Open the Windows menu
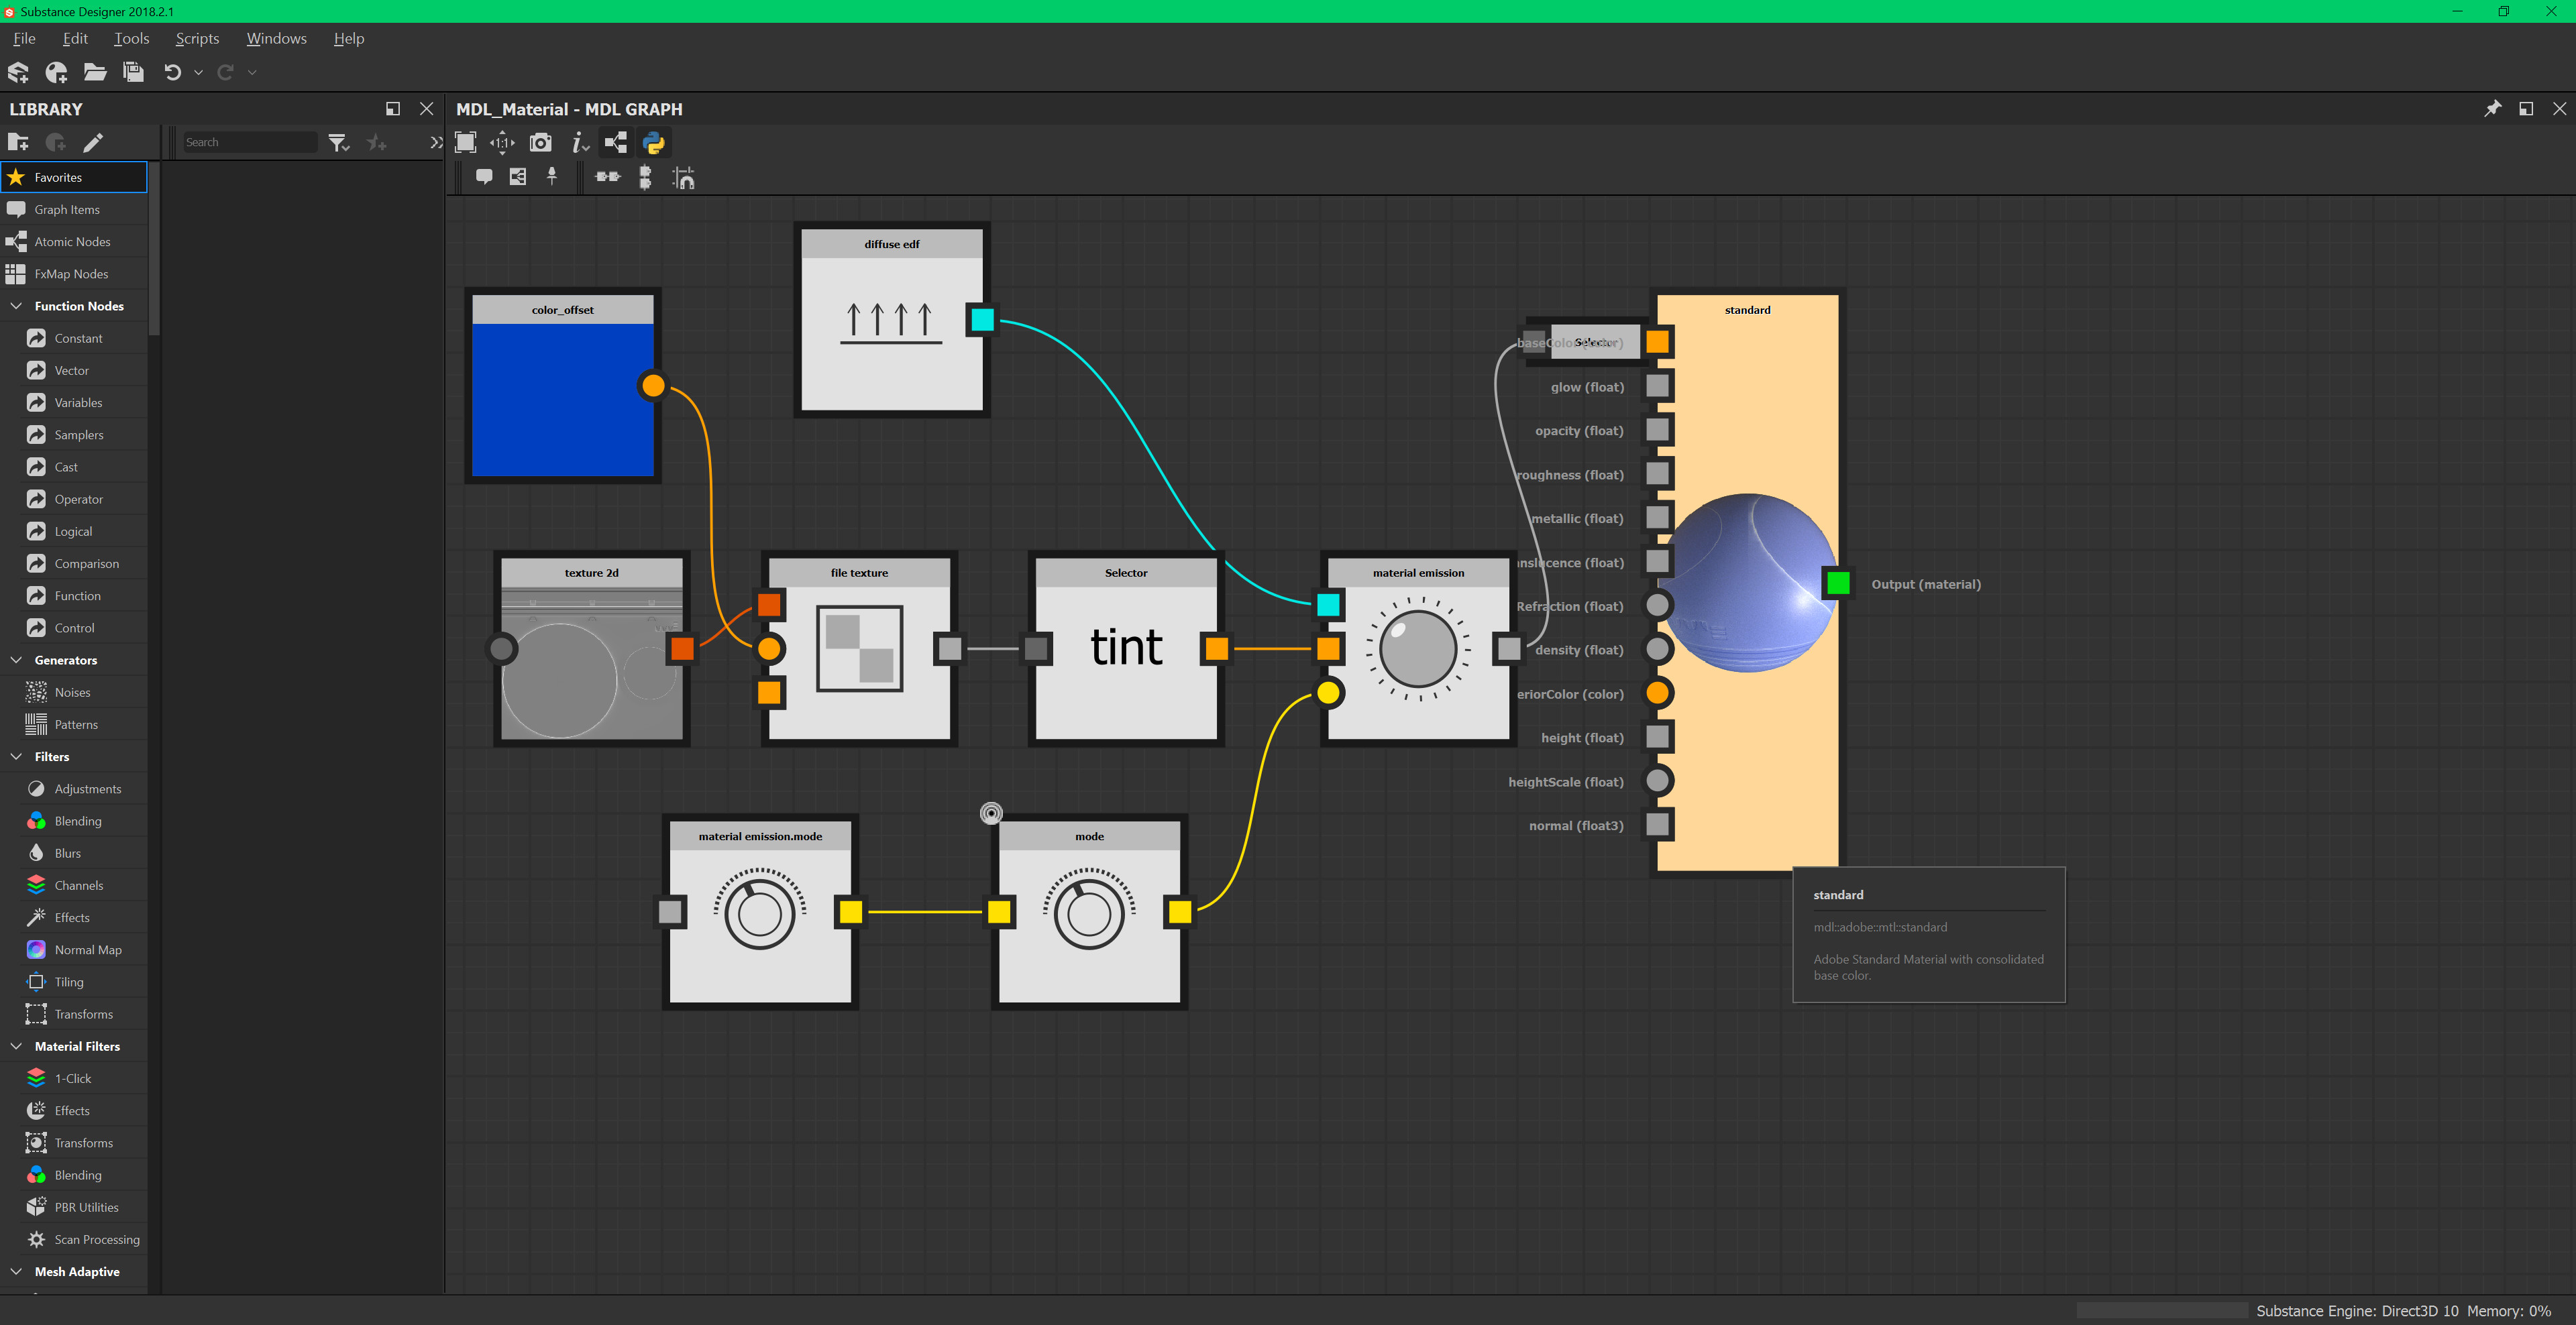This screenshot has width=2576, height=1325. [276, 38]
